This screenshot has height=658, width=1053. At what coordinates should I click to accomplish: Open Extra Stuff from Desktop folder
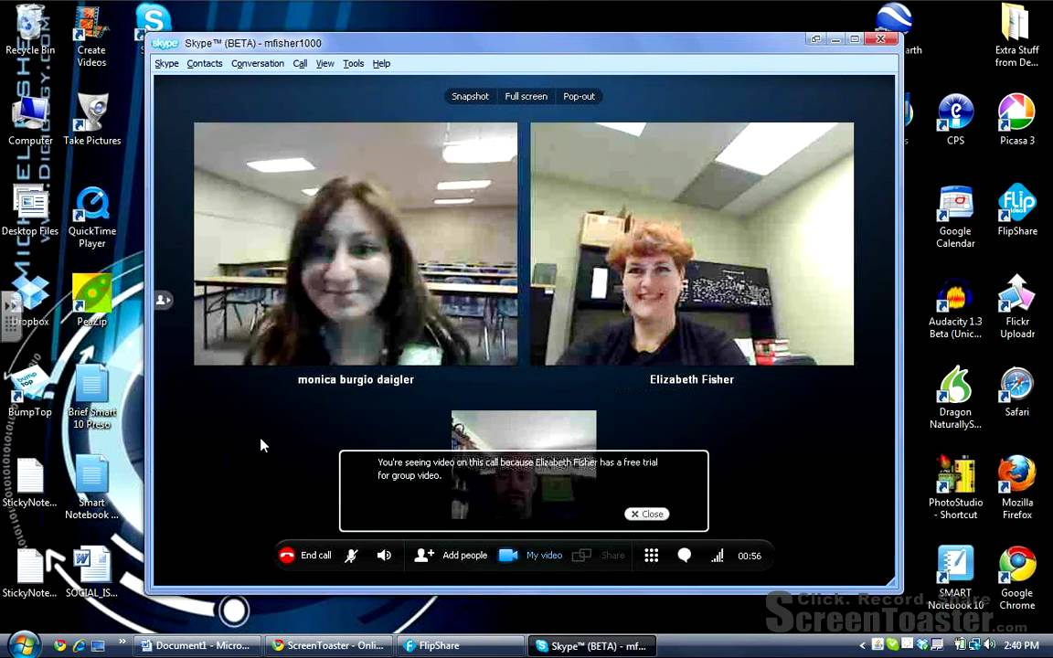pos(1016,35)
